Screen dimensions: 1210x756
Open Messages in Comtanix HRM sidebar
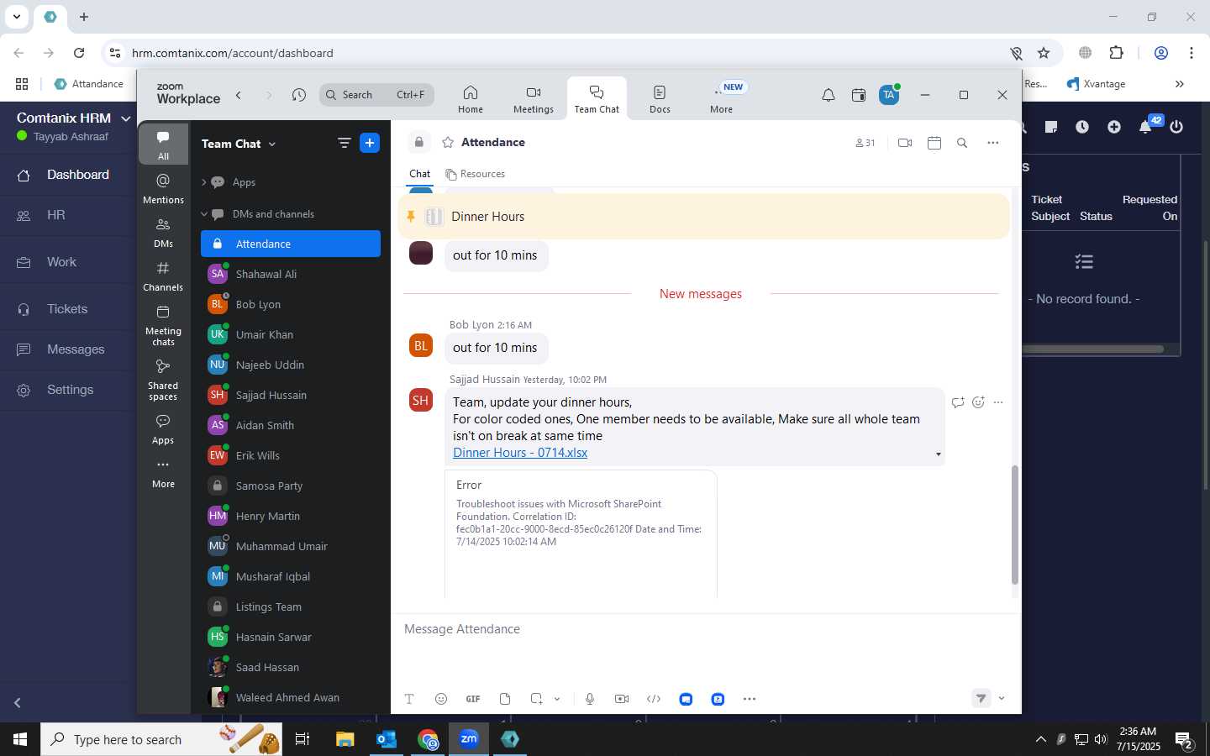point(67,349)
